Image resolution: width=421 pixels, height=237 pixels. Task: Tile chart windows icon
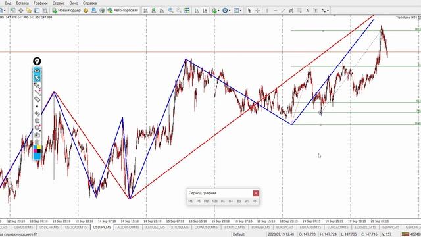point(187,11)
